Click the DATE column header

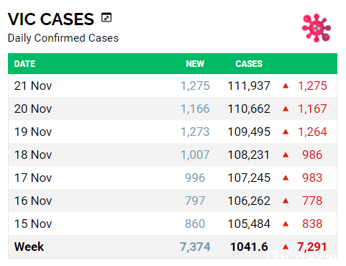pos(24,64)
